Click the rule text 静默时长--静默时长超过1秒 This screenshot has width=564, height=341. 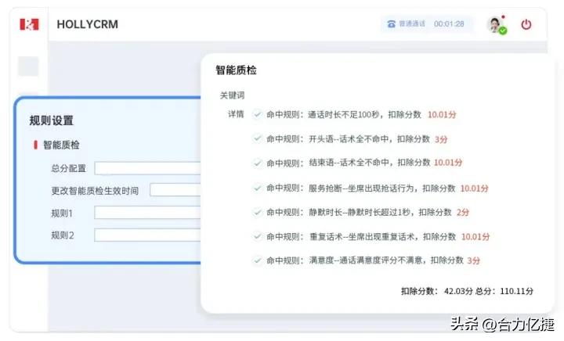(360, 212)
